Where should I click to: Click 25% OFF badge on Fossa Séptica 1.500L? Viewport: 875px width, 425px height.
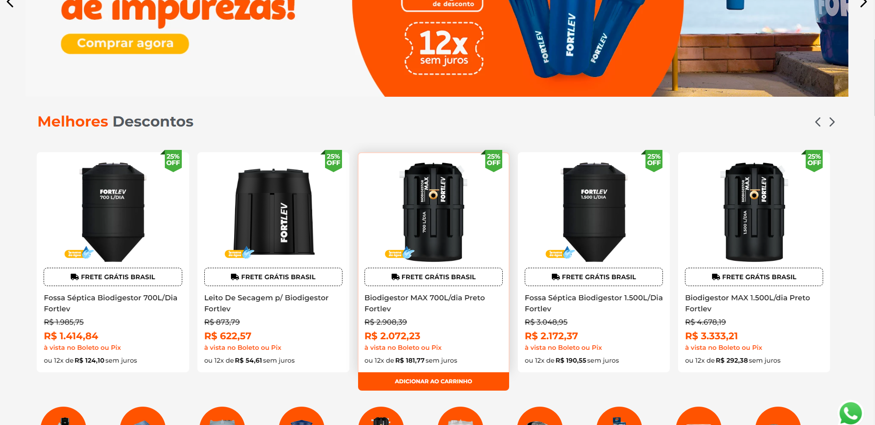[654, 160]
